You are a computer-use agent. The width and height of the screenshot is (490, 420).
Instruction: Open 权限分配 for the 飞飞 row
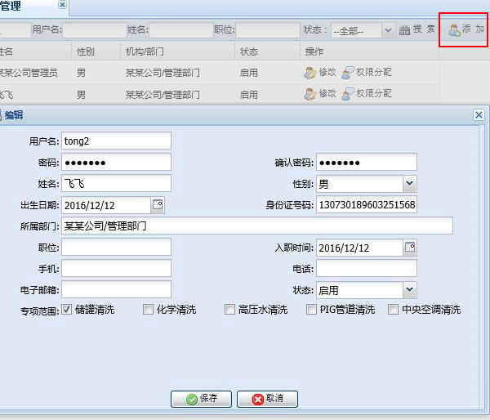point(348,94)
